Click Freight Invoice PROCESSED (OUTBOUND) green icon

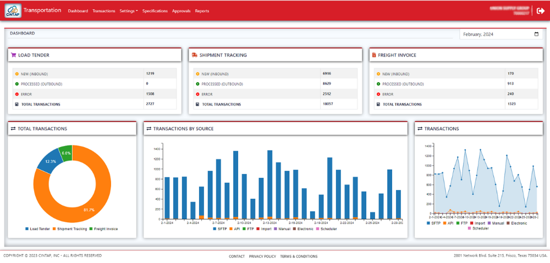[378, 84]
